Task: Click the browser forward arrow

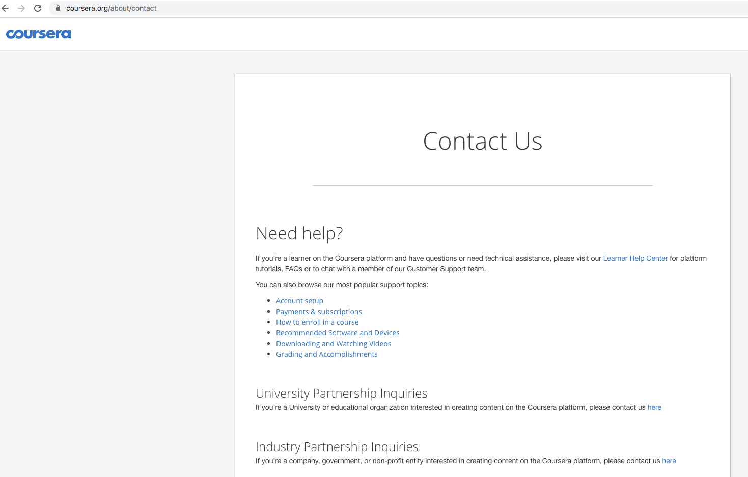Action: (x=21, y=8)
